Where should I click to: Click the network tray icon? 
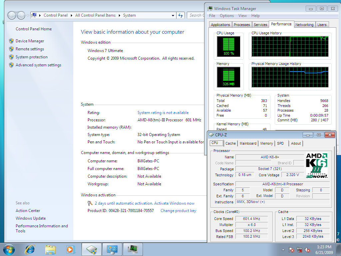point(299,250)
